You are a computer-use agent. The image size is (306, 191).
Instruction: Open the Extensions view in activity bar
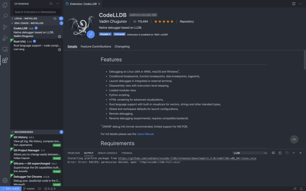pos(4,60)
